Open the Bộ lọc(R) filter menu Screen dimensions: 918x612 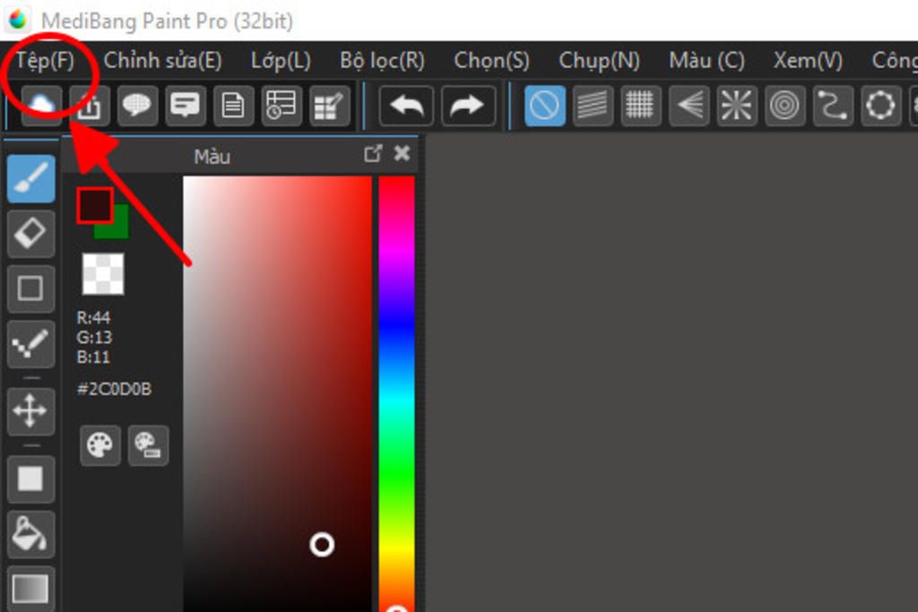click(382, 60)
